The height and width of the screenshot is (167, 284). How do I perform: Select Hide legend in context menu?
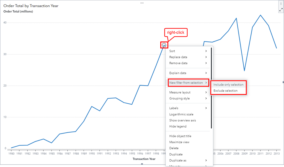[178, 126]
